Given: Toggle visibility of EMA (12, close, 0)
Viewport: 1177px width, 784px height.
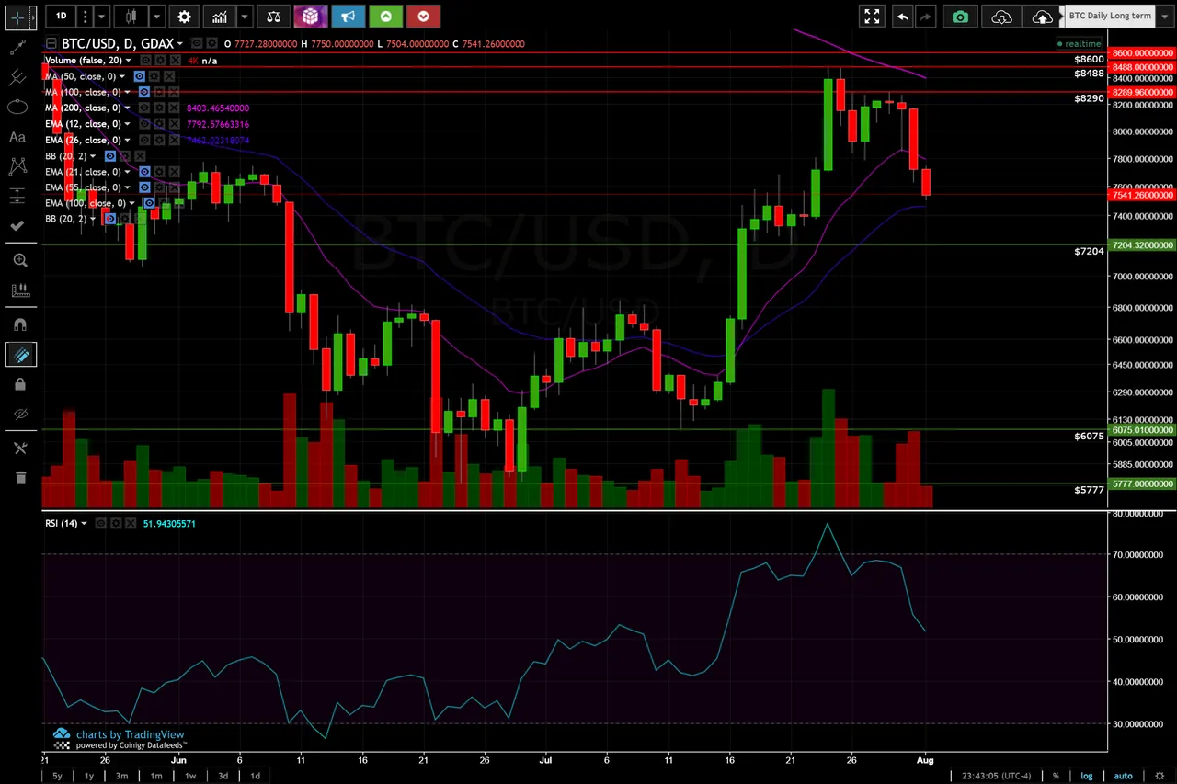Looking at the screenshot, I should pos(144,124).
